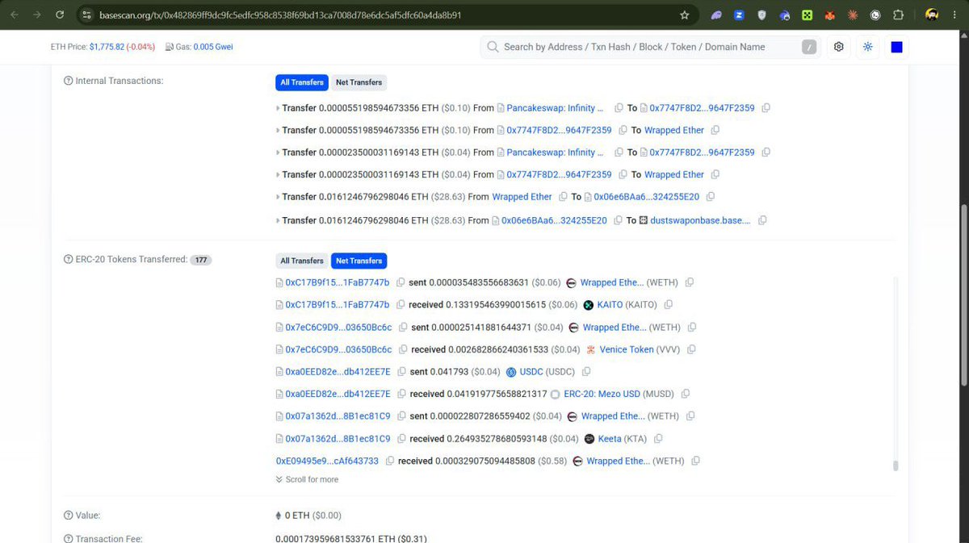The width and height of the screenshot is (969, 543).
Task: Expand the first 0.000055198594673356 ETH transfer row
Action: pos(278,108)
